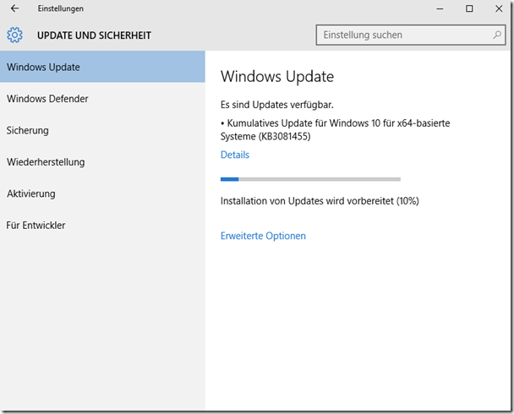This screenshot has width=514, height=414.
Task: Click the update installation progress bar
Action: (310, 179)
